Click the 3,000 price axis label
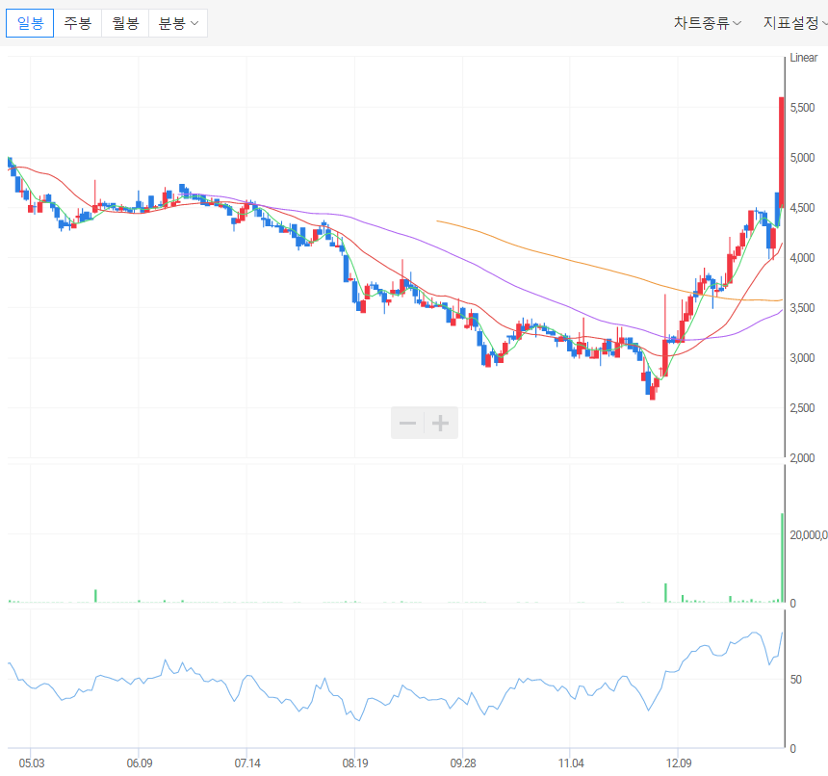Viewport: 828px width, 776px height. pyautogui.click(x=803, y=358)
